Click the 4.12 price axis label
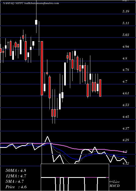This screenshot has width=136, height=191. click(126, 163)
